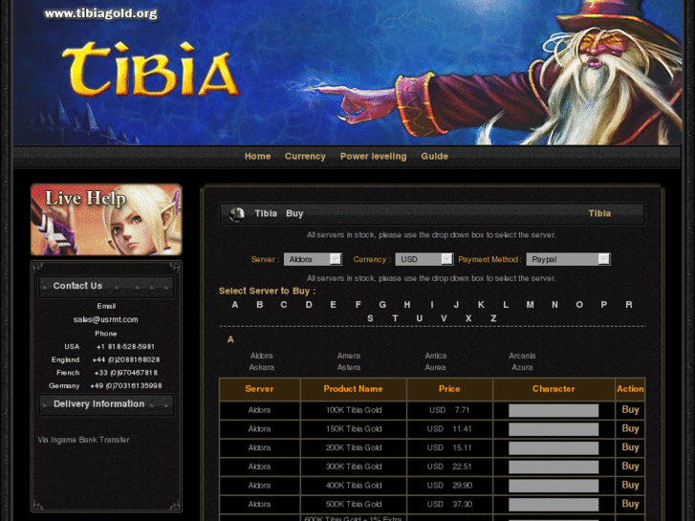This screenshot has height=521, width=695.
Task: Select the Azura server link
Action: (522, 367)
